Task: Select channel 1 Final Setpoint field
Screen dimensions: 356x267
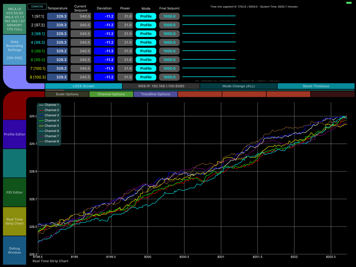Action: (x=169, y=16)
